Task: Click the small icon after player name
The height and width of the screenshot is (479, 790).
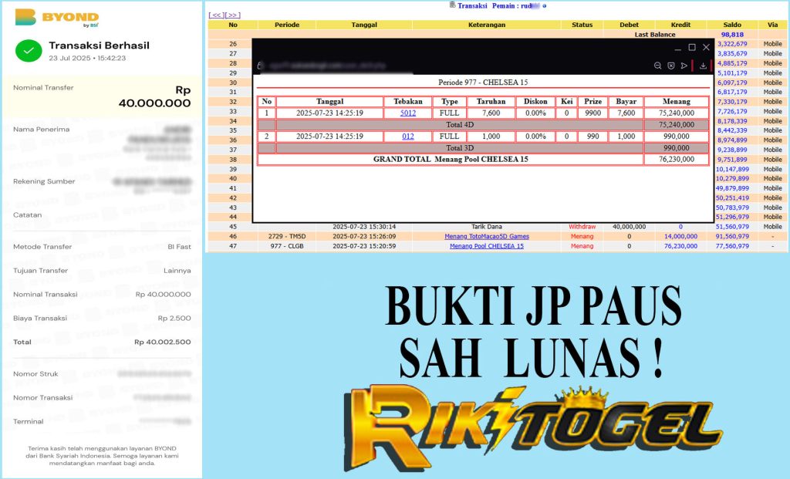Action: tap(545, 6)
